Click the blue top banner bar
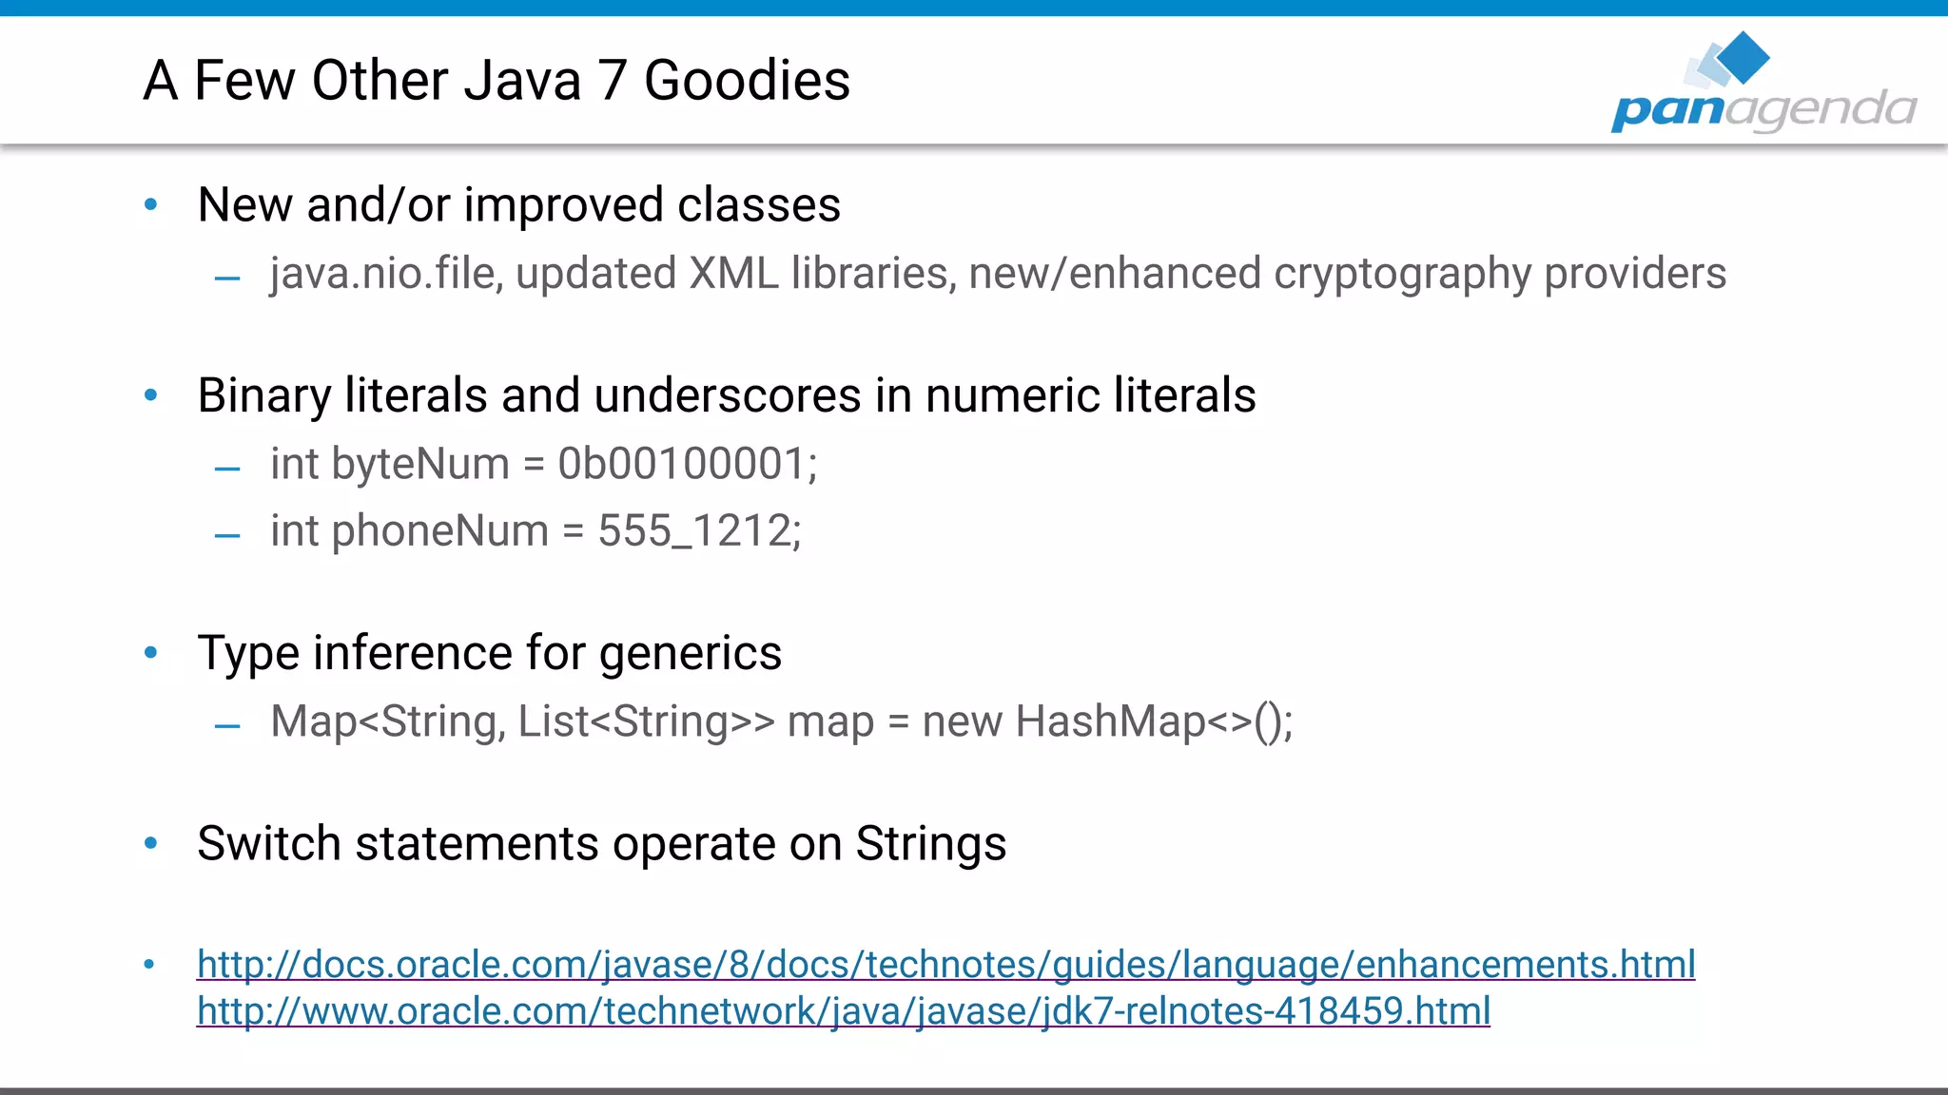The image size is (1948, 1095). point(974,8)
